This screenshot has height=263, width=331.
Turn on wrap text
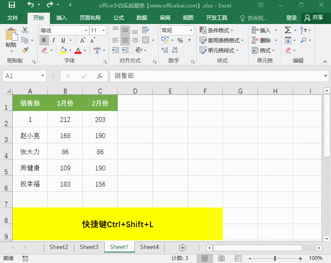146,30
